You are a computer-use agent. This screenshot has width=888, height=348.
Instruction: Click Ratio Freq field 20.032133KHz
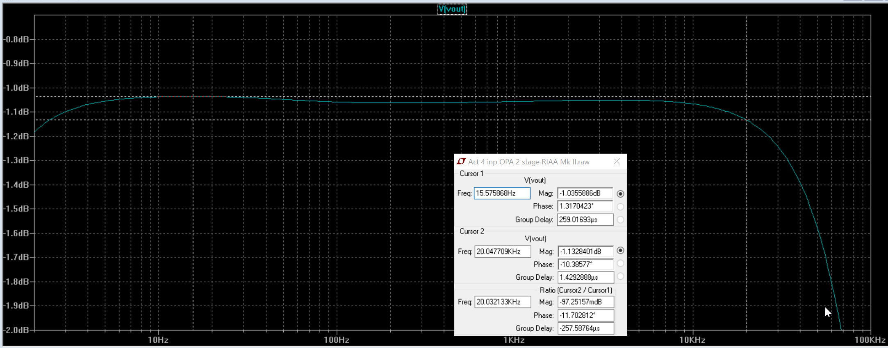coord(503,302)
